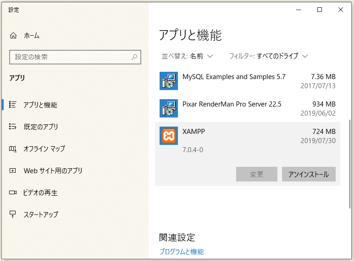Image resolution: width=354 pixels, height=261 pixels.
Task: Click the orange XAMPP app icon
Action: 169,136
